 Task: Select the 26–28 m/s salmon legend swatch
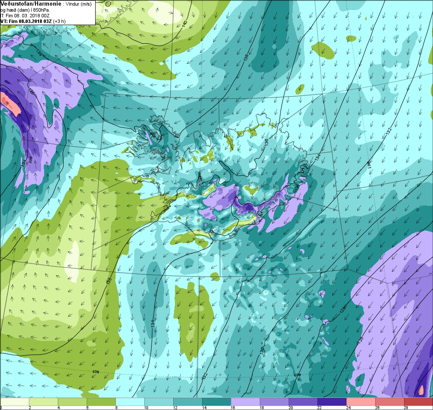390,401
